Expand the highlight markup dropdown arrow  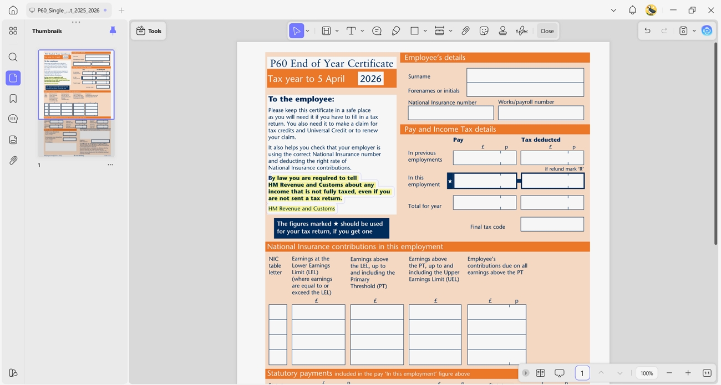click(x=337, y=31)
